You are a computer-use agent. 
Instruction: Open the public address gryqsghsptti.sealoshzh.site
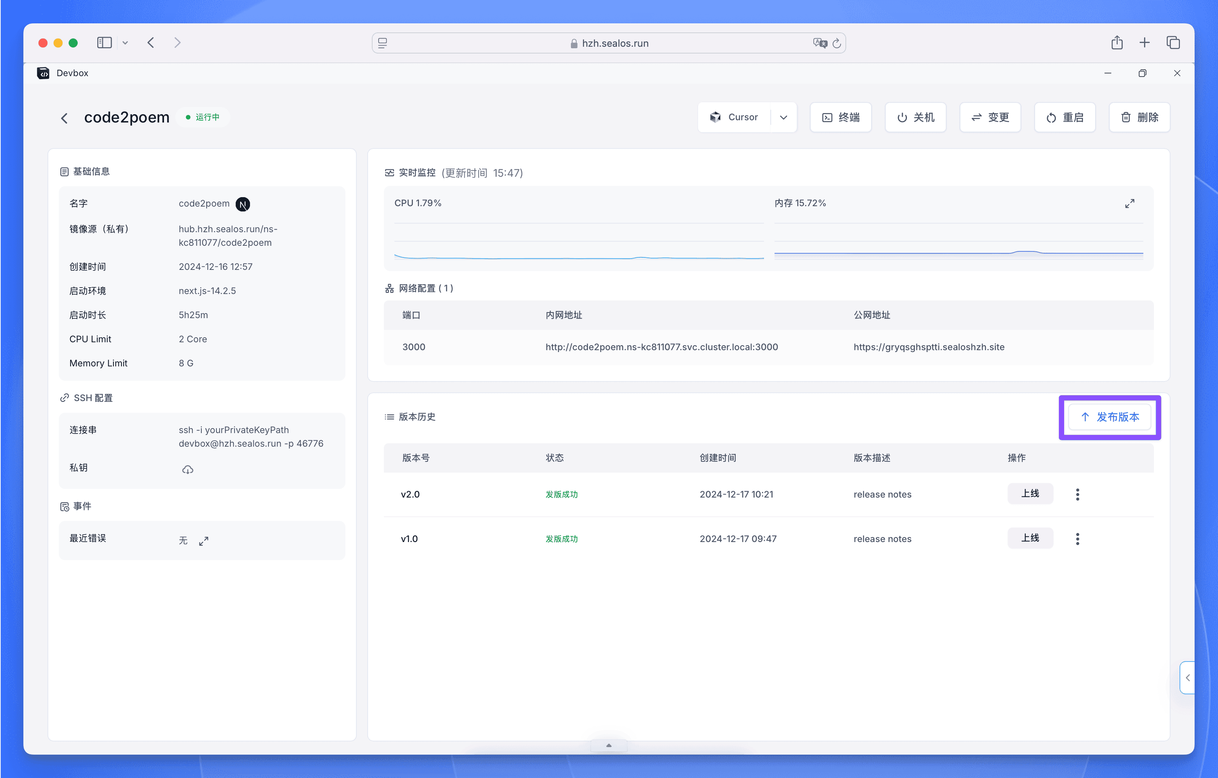[929, 347]
